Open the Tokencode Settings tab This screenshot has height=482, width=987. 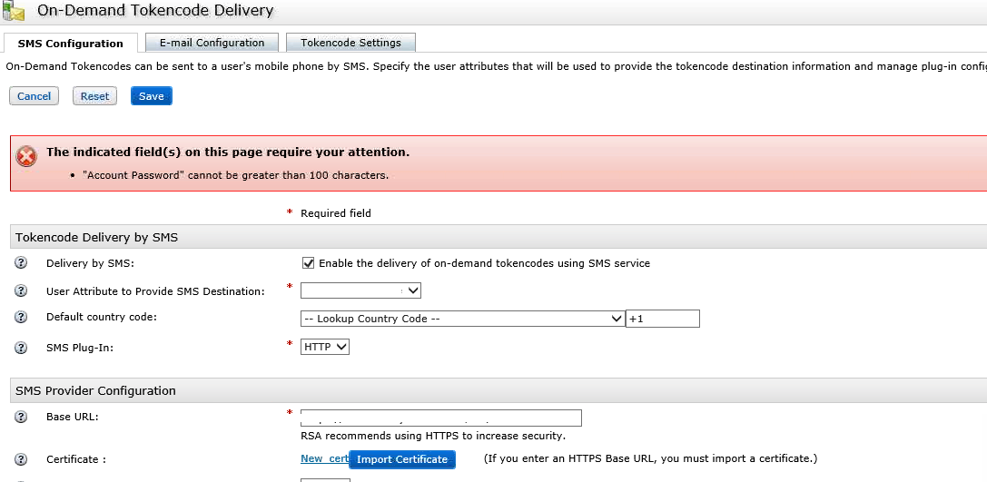pos(350,43)
